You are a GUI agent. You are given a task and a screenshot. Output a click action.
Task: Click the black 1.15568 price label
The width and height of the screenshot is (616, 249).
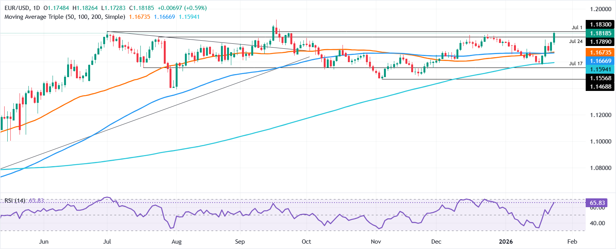click(600, 78)
